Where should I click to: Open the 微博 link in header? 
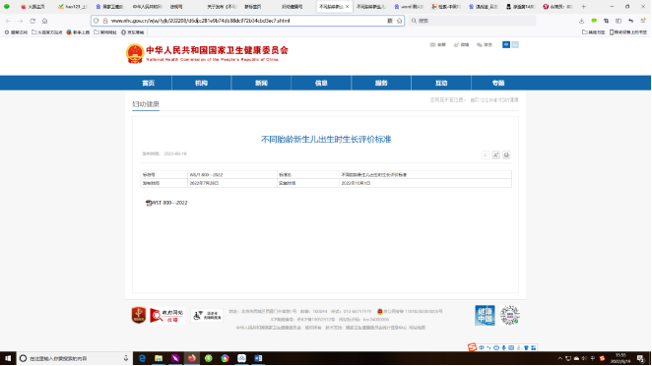point(461,45)
